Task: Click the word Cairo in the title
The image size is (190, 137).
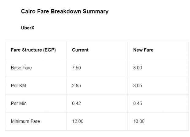Action: (x=28, y=11)
